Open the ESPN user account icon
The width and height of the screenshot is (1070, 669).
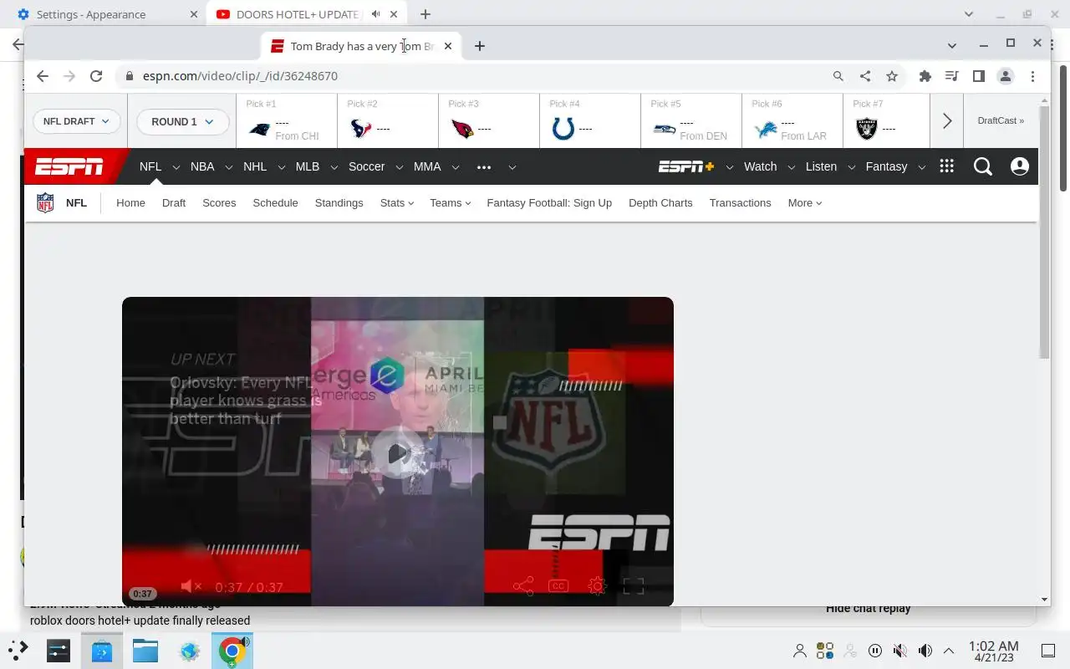[x=1020, y=166]
